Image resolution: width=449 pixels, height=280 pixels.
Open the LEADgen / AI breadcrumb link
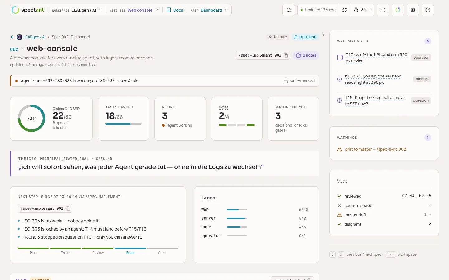click(x=35, y=37)
